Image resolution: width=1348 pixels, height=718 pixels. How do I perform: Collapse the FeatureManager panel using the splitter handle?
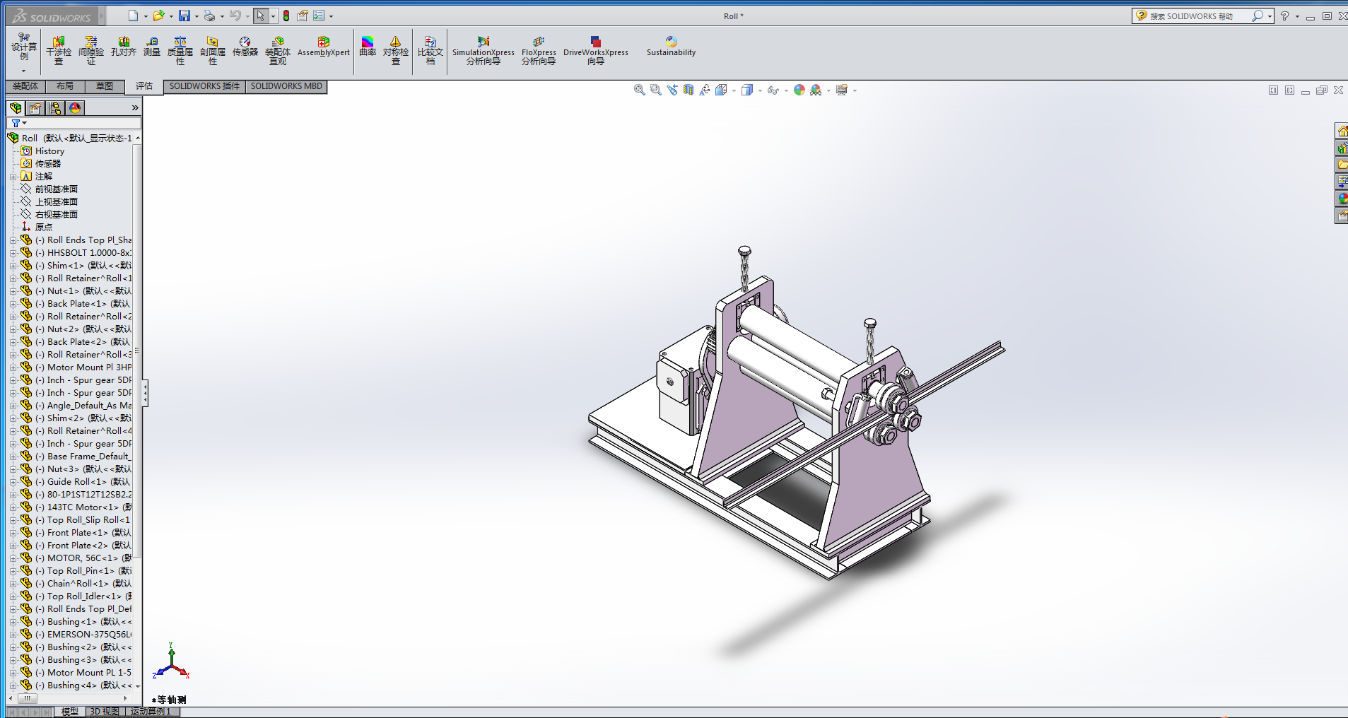pos(145,393)
